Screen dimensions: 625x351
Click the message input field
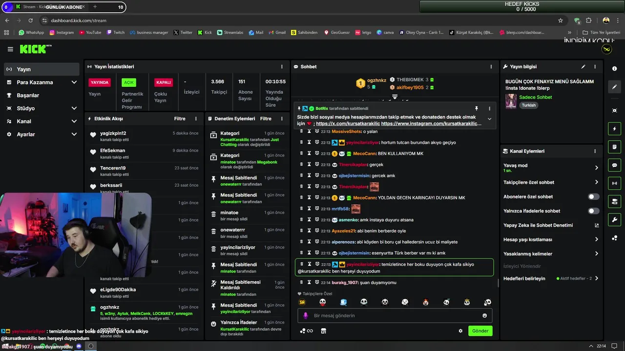[395, 315]
